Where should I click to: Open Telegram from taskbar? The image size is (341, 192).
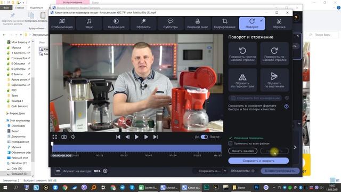coord(123,187)
